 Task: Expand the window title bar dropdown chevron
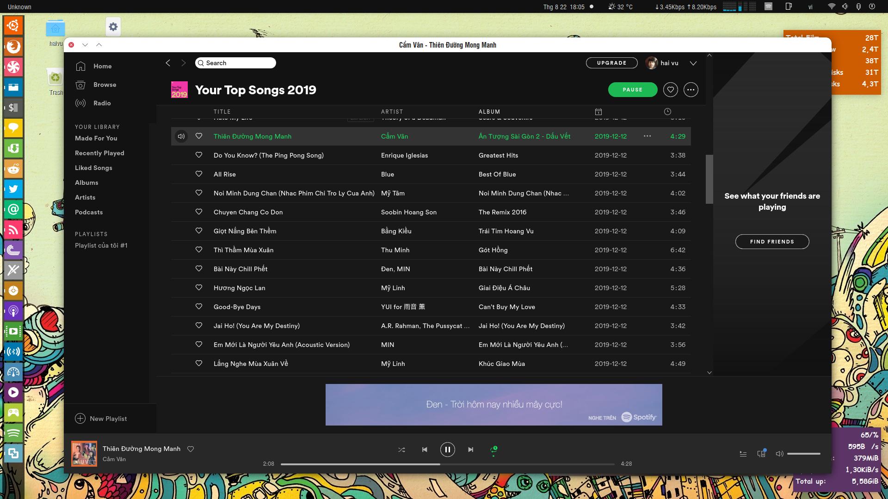coord(85,45)
